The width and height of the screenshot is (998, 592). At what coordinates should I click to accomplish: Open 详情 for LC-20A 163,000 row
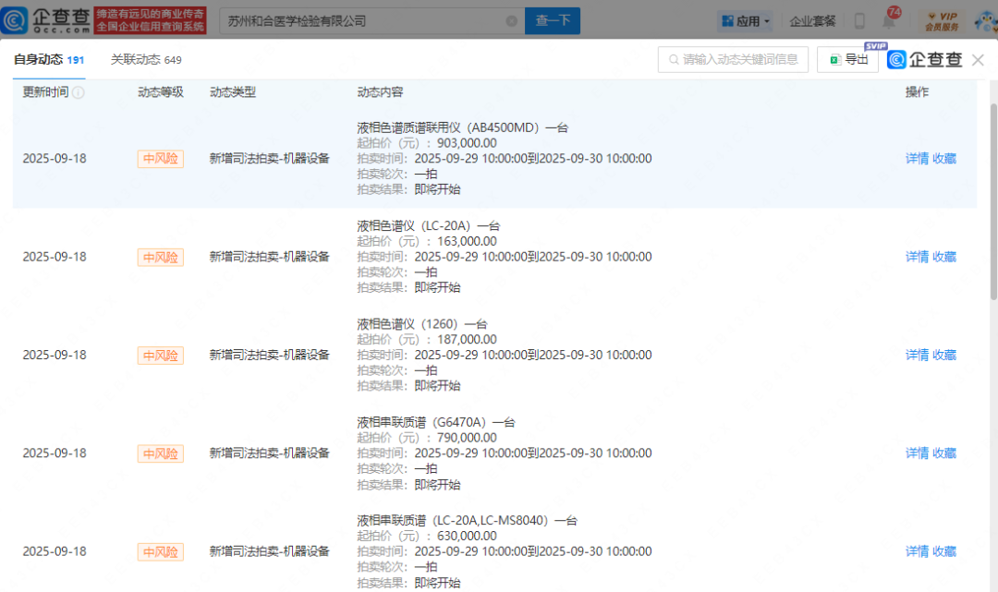point(918,257)
